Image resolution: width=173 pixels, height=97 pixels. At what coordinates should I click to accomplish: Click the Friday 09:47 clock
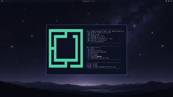pos(86,1)
